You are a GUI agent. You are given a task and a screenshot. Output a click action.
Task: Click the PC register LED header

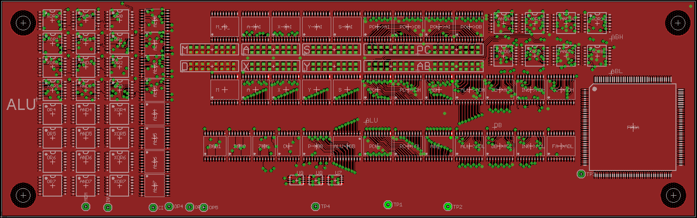(423, 49)
